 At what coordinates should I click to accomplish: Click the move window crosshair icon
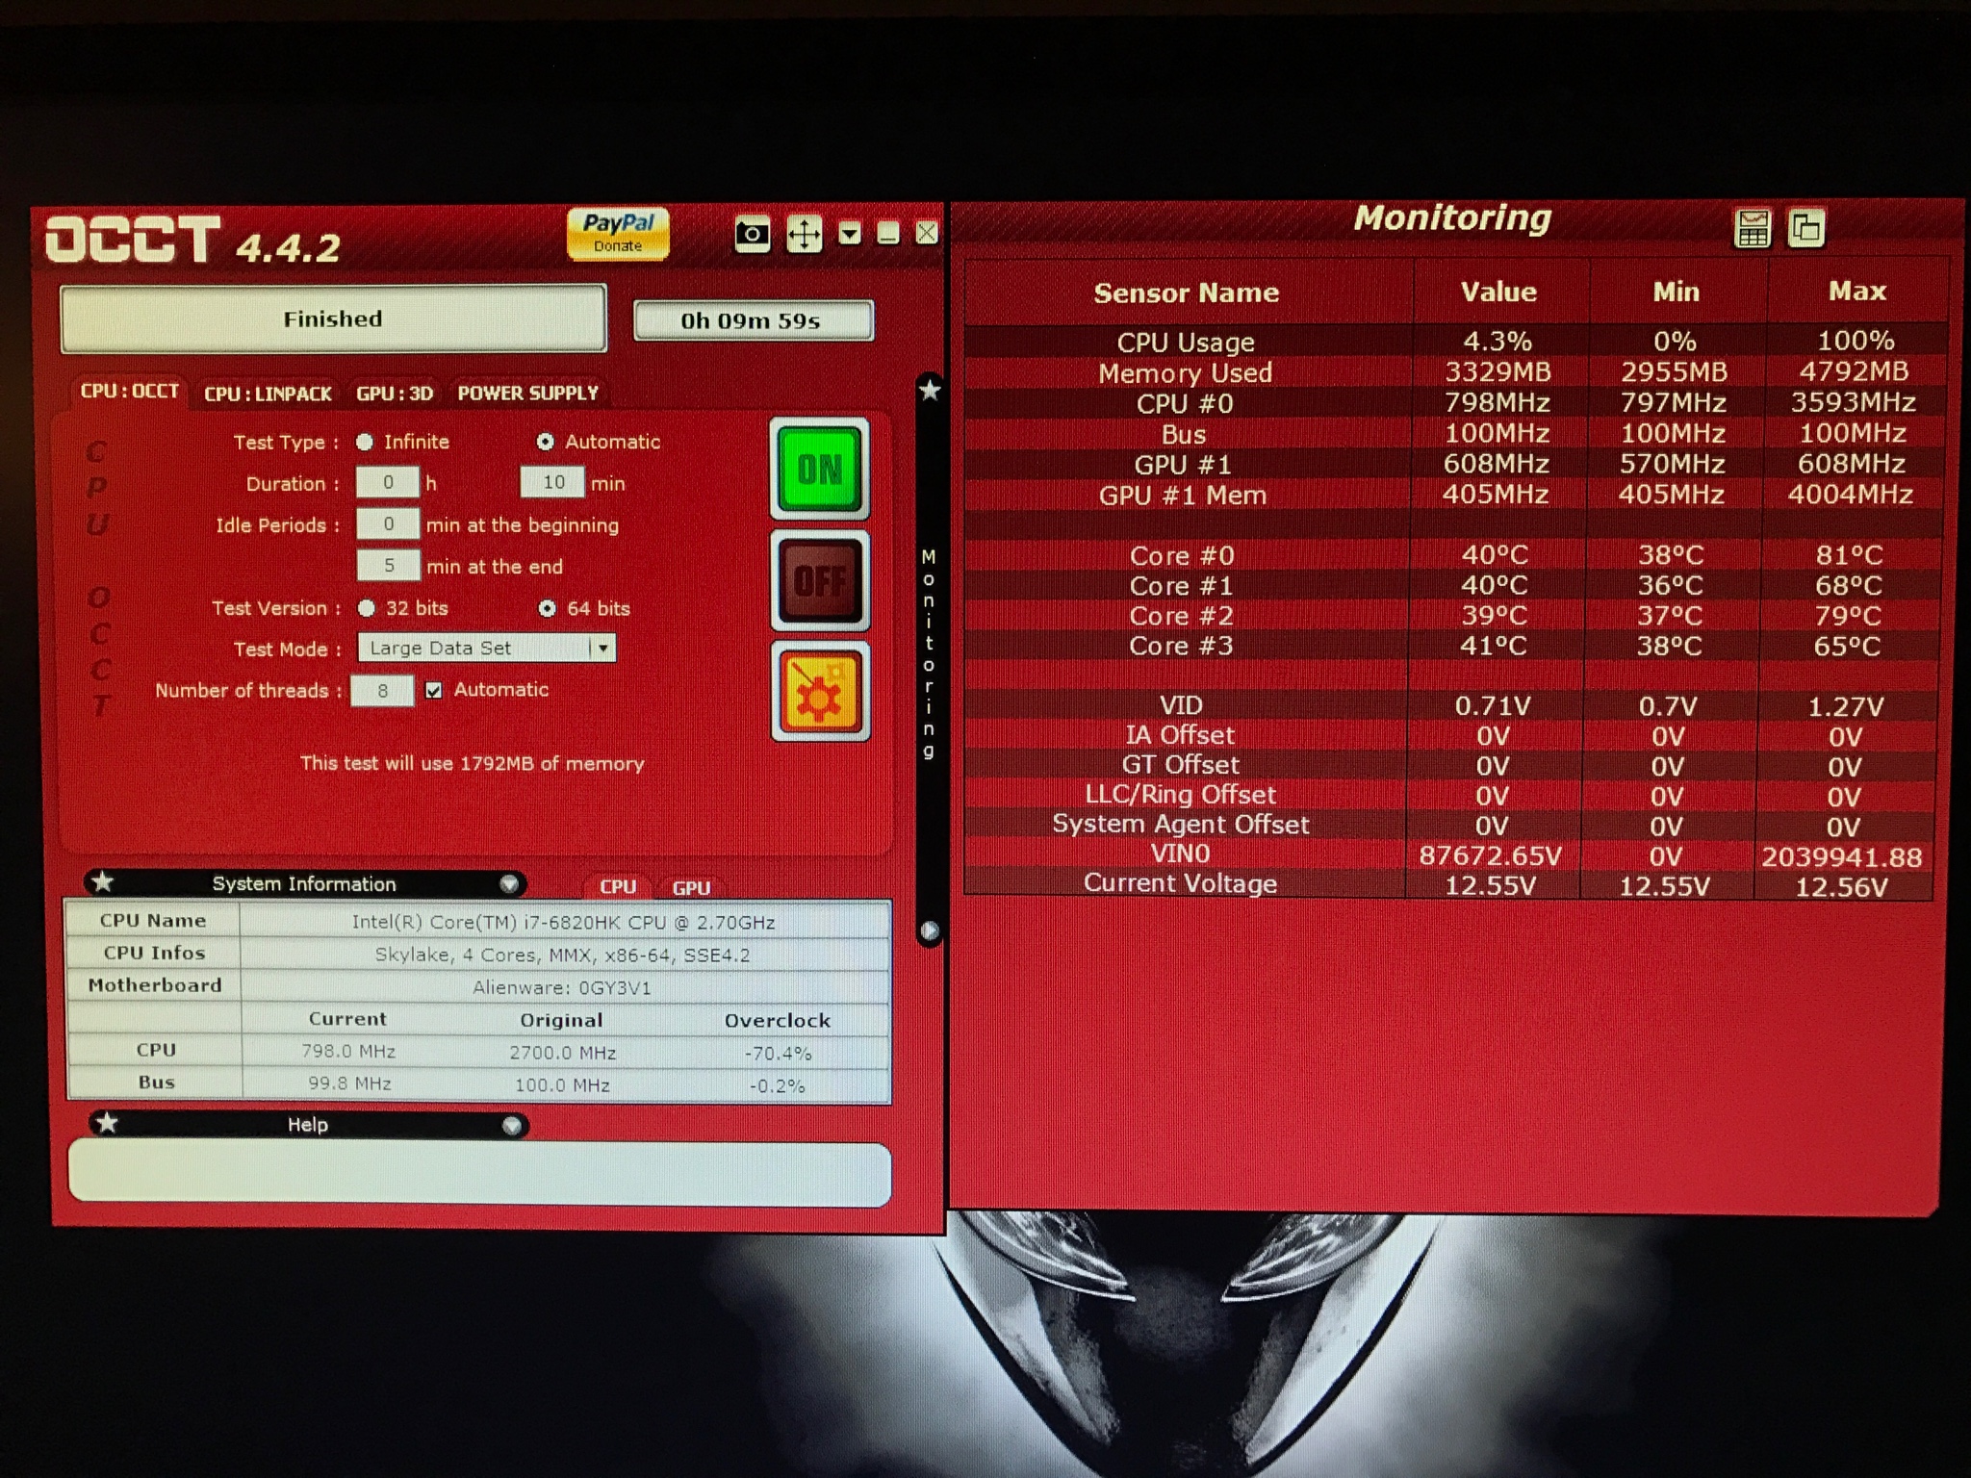tap(804, 234)
